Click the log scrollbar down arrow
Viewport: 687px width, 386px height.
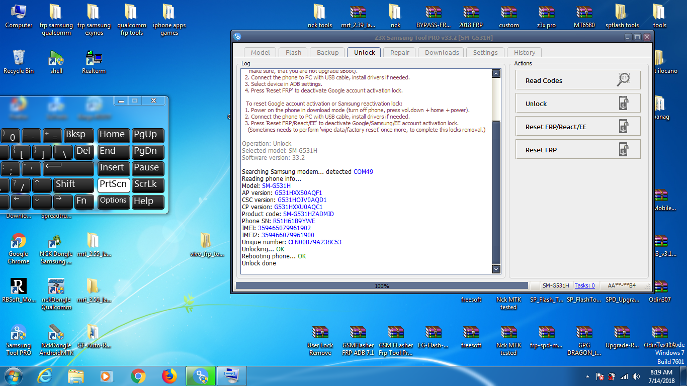pos(496,269)
